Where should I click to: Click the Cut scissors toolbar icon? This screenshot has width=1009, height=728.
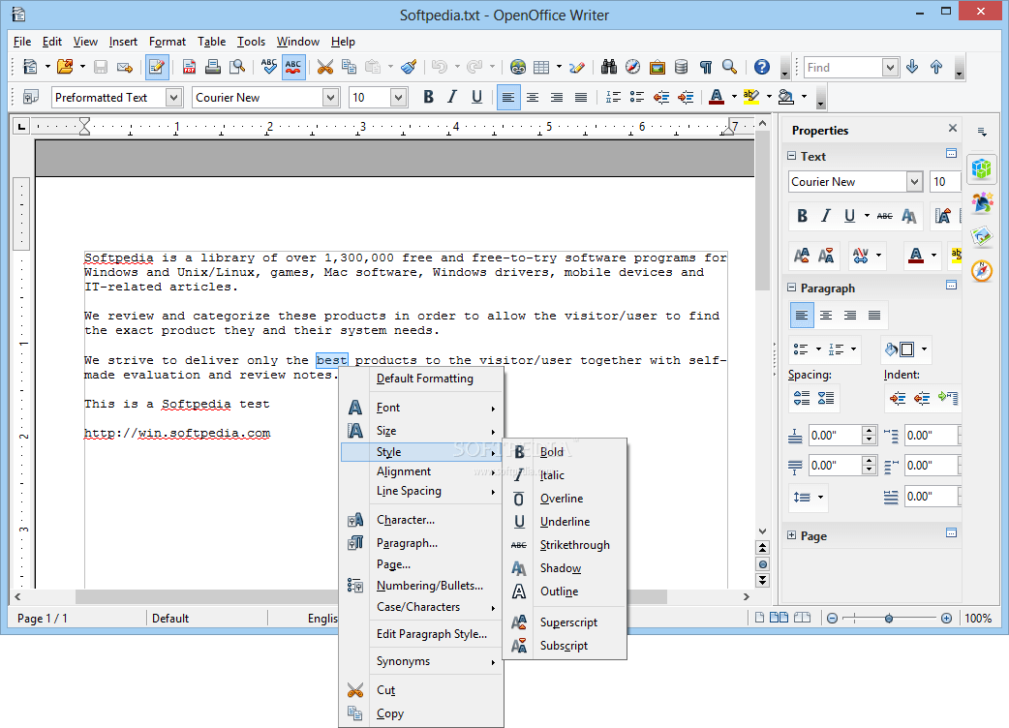tap(325, 67)
